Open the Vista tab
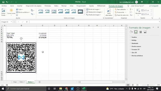Image resolution: width=161 pixels, height=91 pixels. (71, 6)
